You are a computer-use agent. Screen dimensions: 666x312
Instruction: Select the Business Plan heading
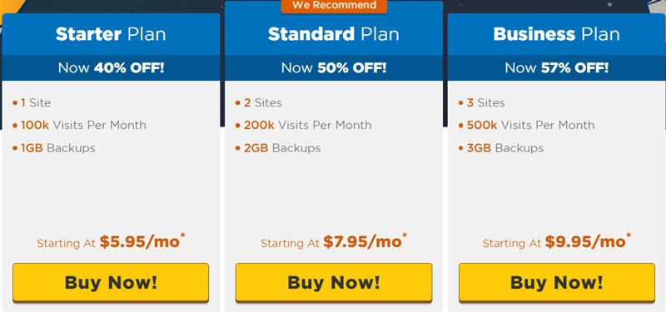tap(557, 34)
